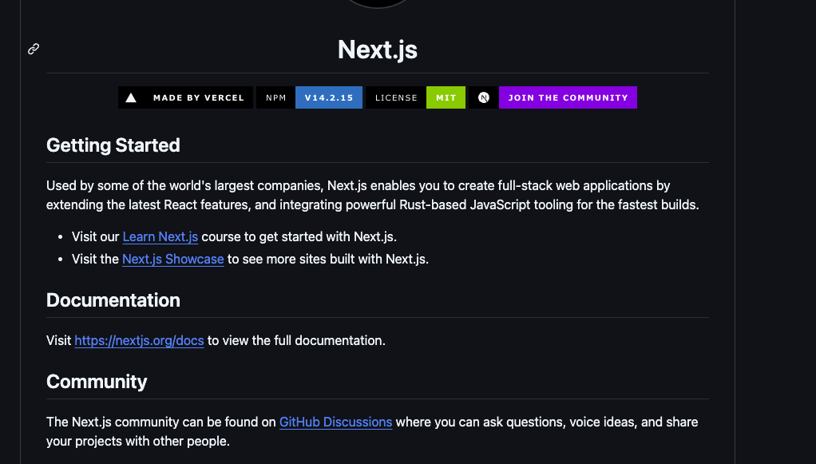This screenshot has height=464, width=816.
Task: Open the Next.js Showcase link
Action: [172, 260]
